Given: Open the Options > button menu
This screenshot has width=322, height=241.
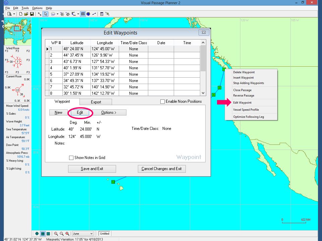Looking at the screenshot, I should 109,112.
